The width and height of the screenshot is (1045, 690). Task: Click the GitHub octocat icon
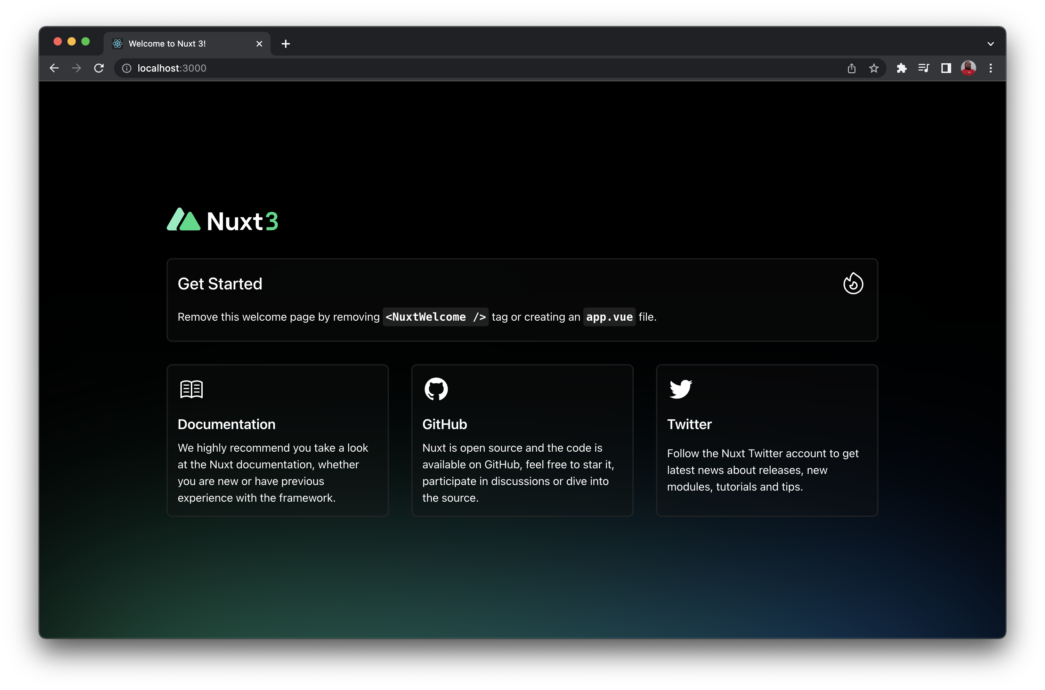(x=436, y=389)
